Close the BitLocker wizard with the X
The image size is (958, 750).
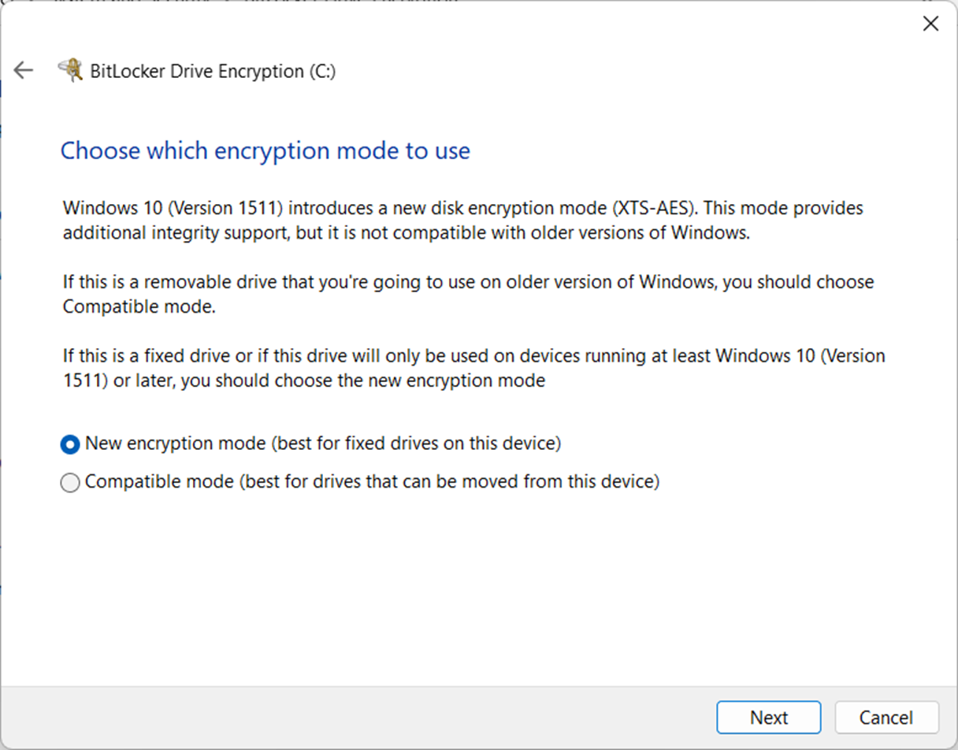coord(930,24)
